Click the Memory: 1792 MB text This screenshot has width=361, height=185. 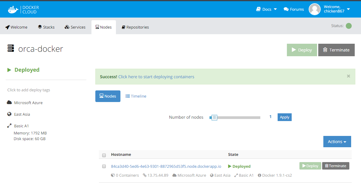[x=30, y=133]
